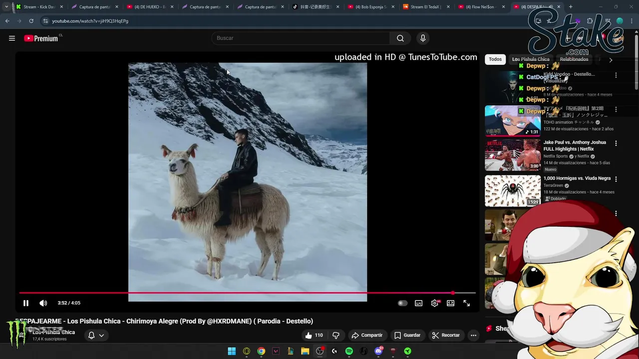This screenshot has height=359, width=639.
Task: Open more actions three-dot menu under video
Action: click(473, 335)
